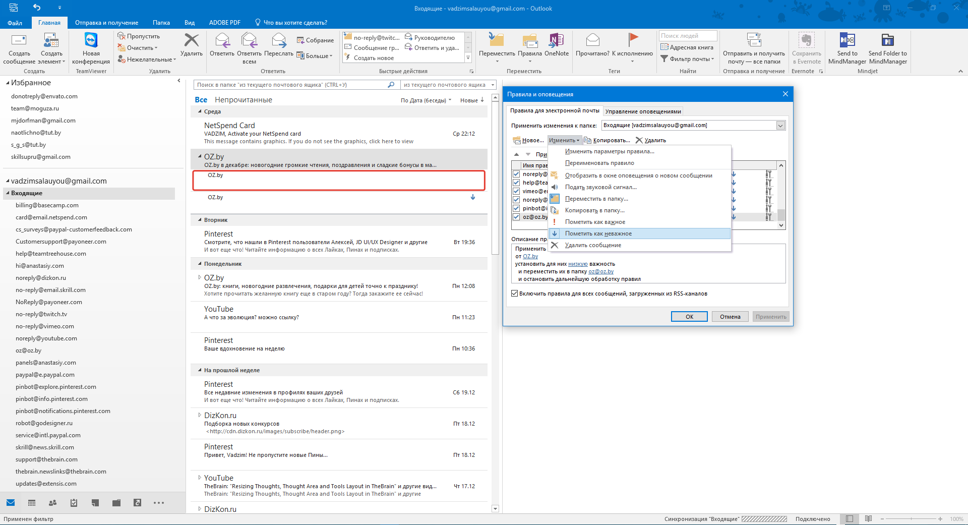Switch to Управление оповещениями tab
This screenshot has height=525, width=968.
643,111
